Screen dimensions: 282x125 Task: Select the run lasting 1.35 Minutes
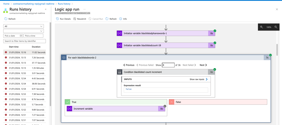25,68
